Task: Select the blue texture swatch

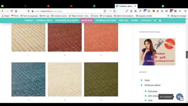Action: (28, 79)
